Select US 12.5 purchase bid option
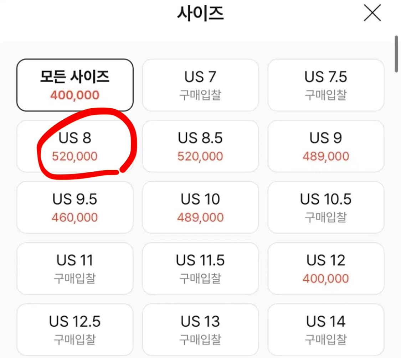The height and width of the screenshot is (358, 401). (74, 328)
